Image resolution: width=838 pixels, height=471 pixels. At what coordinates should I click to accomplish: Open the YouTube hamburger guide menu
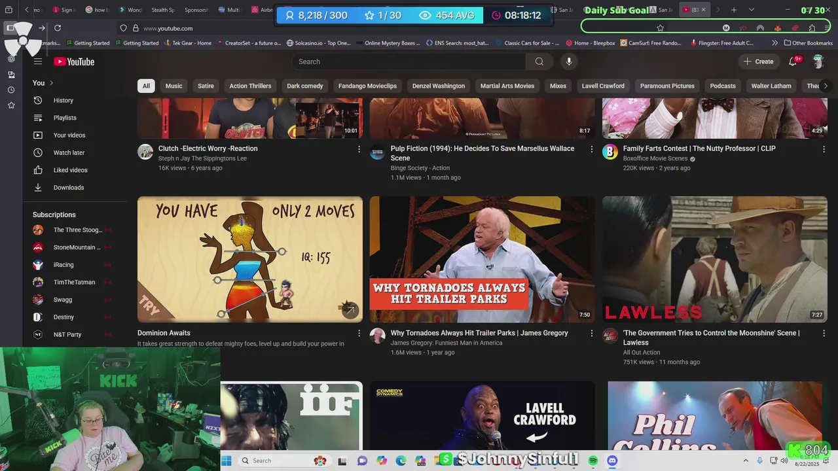coord(38,61)
